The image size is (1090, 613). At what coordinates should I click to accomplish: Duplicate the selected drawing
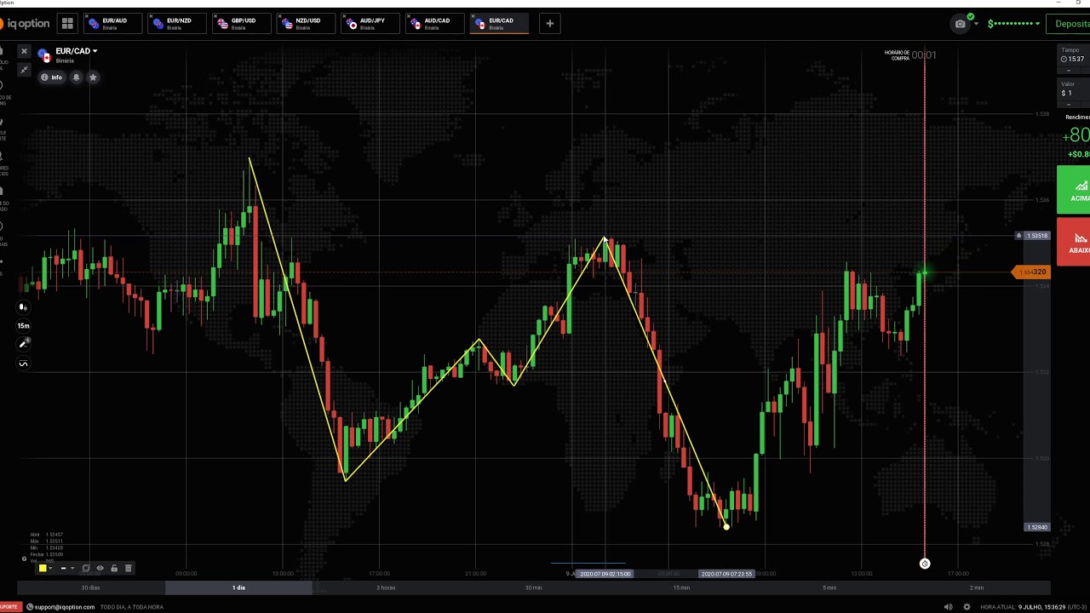86,568
